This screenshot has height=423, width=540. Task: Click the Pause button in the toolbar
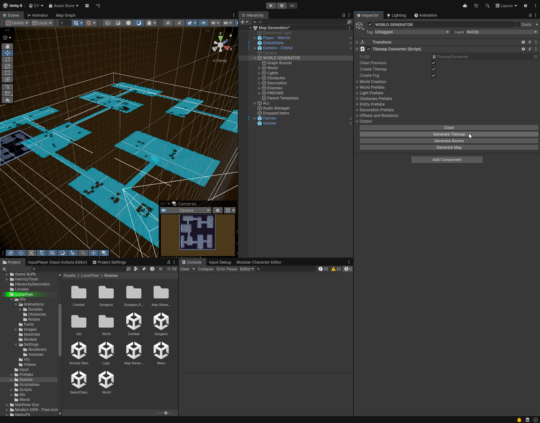click(x=281, y=6)
